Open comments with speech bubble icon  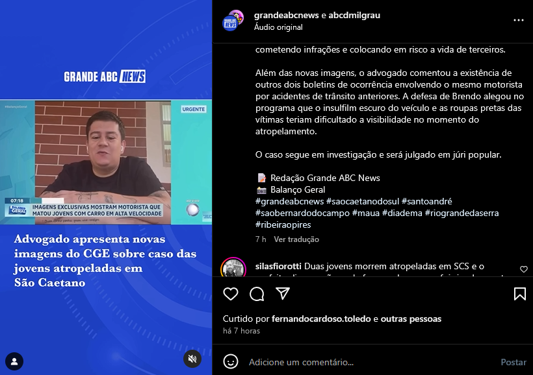coord(257,294)
